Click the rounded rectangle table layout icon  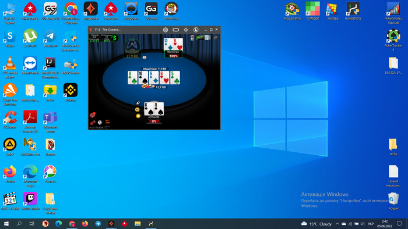(175, 30)
